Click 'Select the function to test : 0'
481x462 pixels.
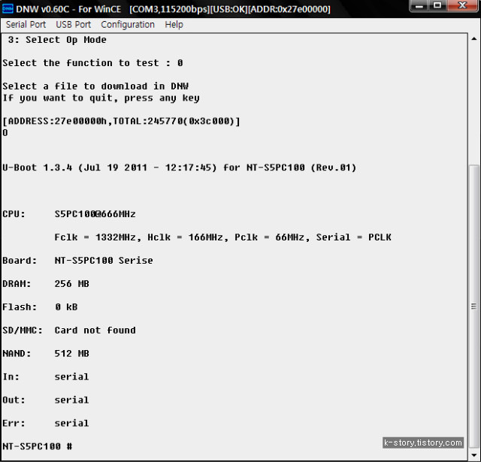tap(93, 63)
